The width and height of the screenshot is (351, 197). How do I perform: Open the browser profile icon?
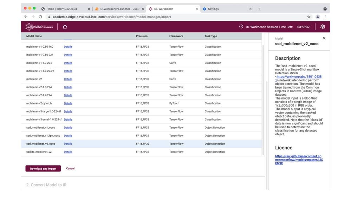click(318, 17)
